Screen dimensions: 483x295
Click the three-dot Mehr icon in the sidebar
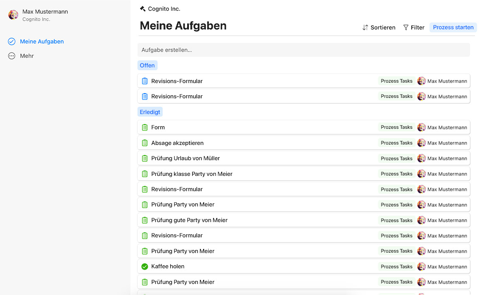click(12, 56)
